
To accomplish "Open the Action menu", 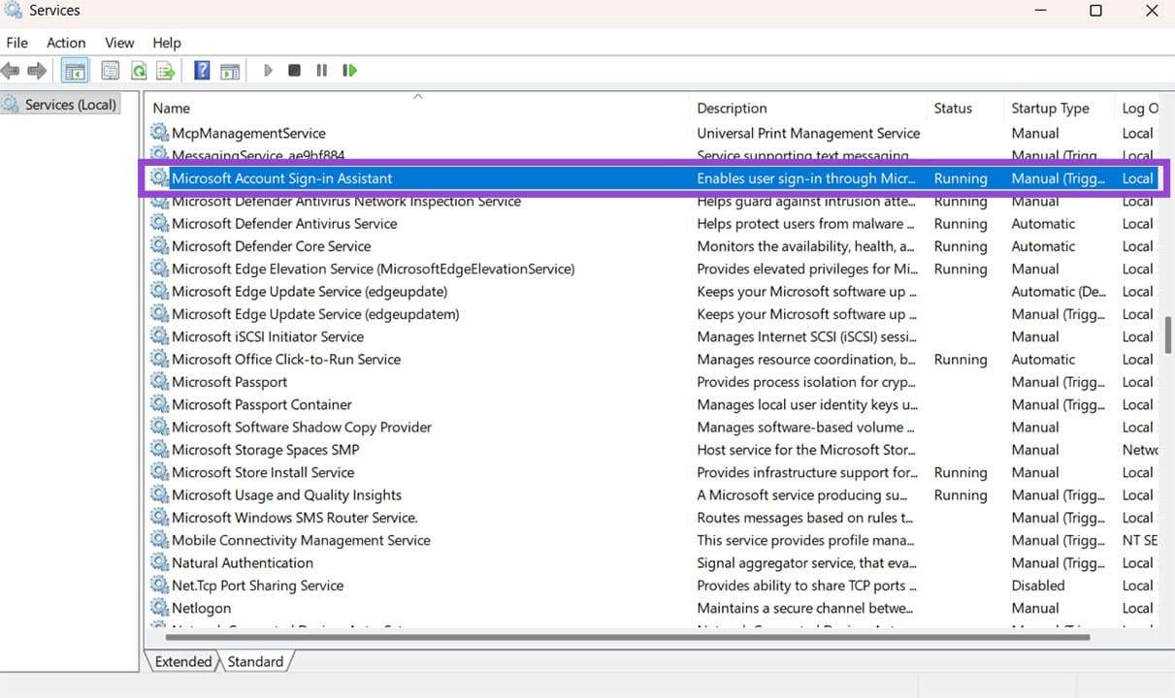I will coord(66,43).
